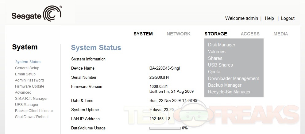Open S.M.A.R.T. Manager

click(31, 99)
